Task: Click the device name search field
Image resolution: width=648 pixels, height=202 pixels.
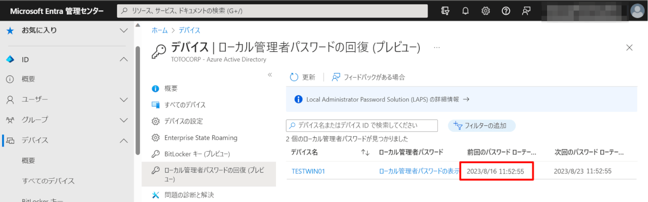Action: [x=361, y=125]
